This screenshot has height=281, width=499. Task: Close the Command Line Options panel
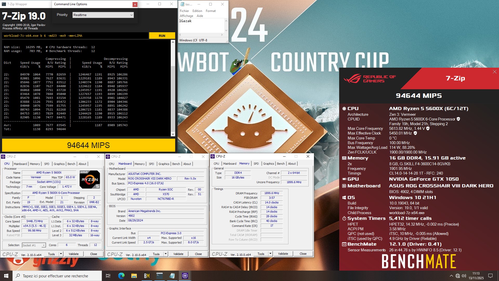coord(135,4)
